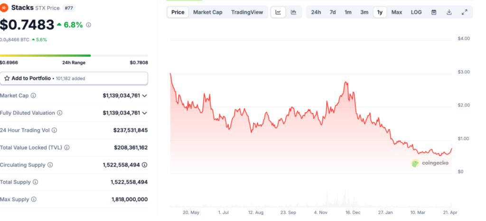The width and height of the screenshot is (486, 221).
Task: Download chart data icon
Action: click(x=449, y=12)
